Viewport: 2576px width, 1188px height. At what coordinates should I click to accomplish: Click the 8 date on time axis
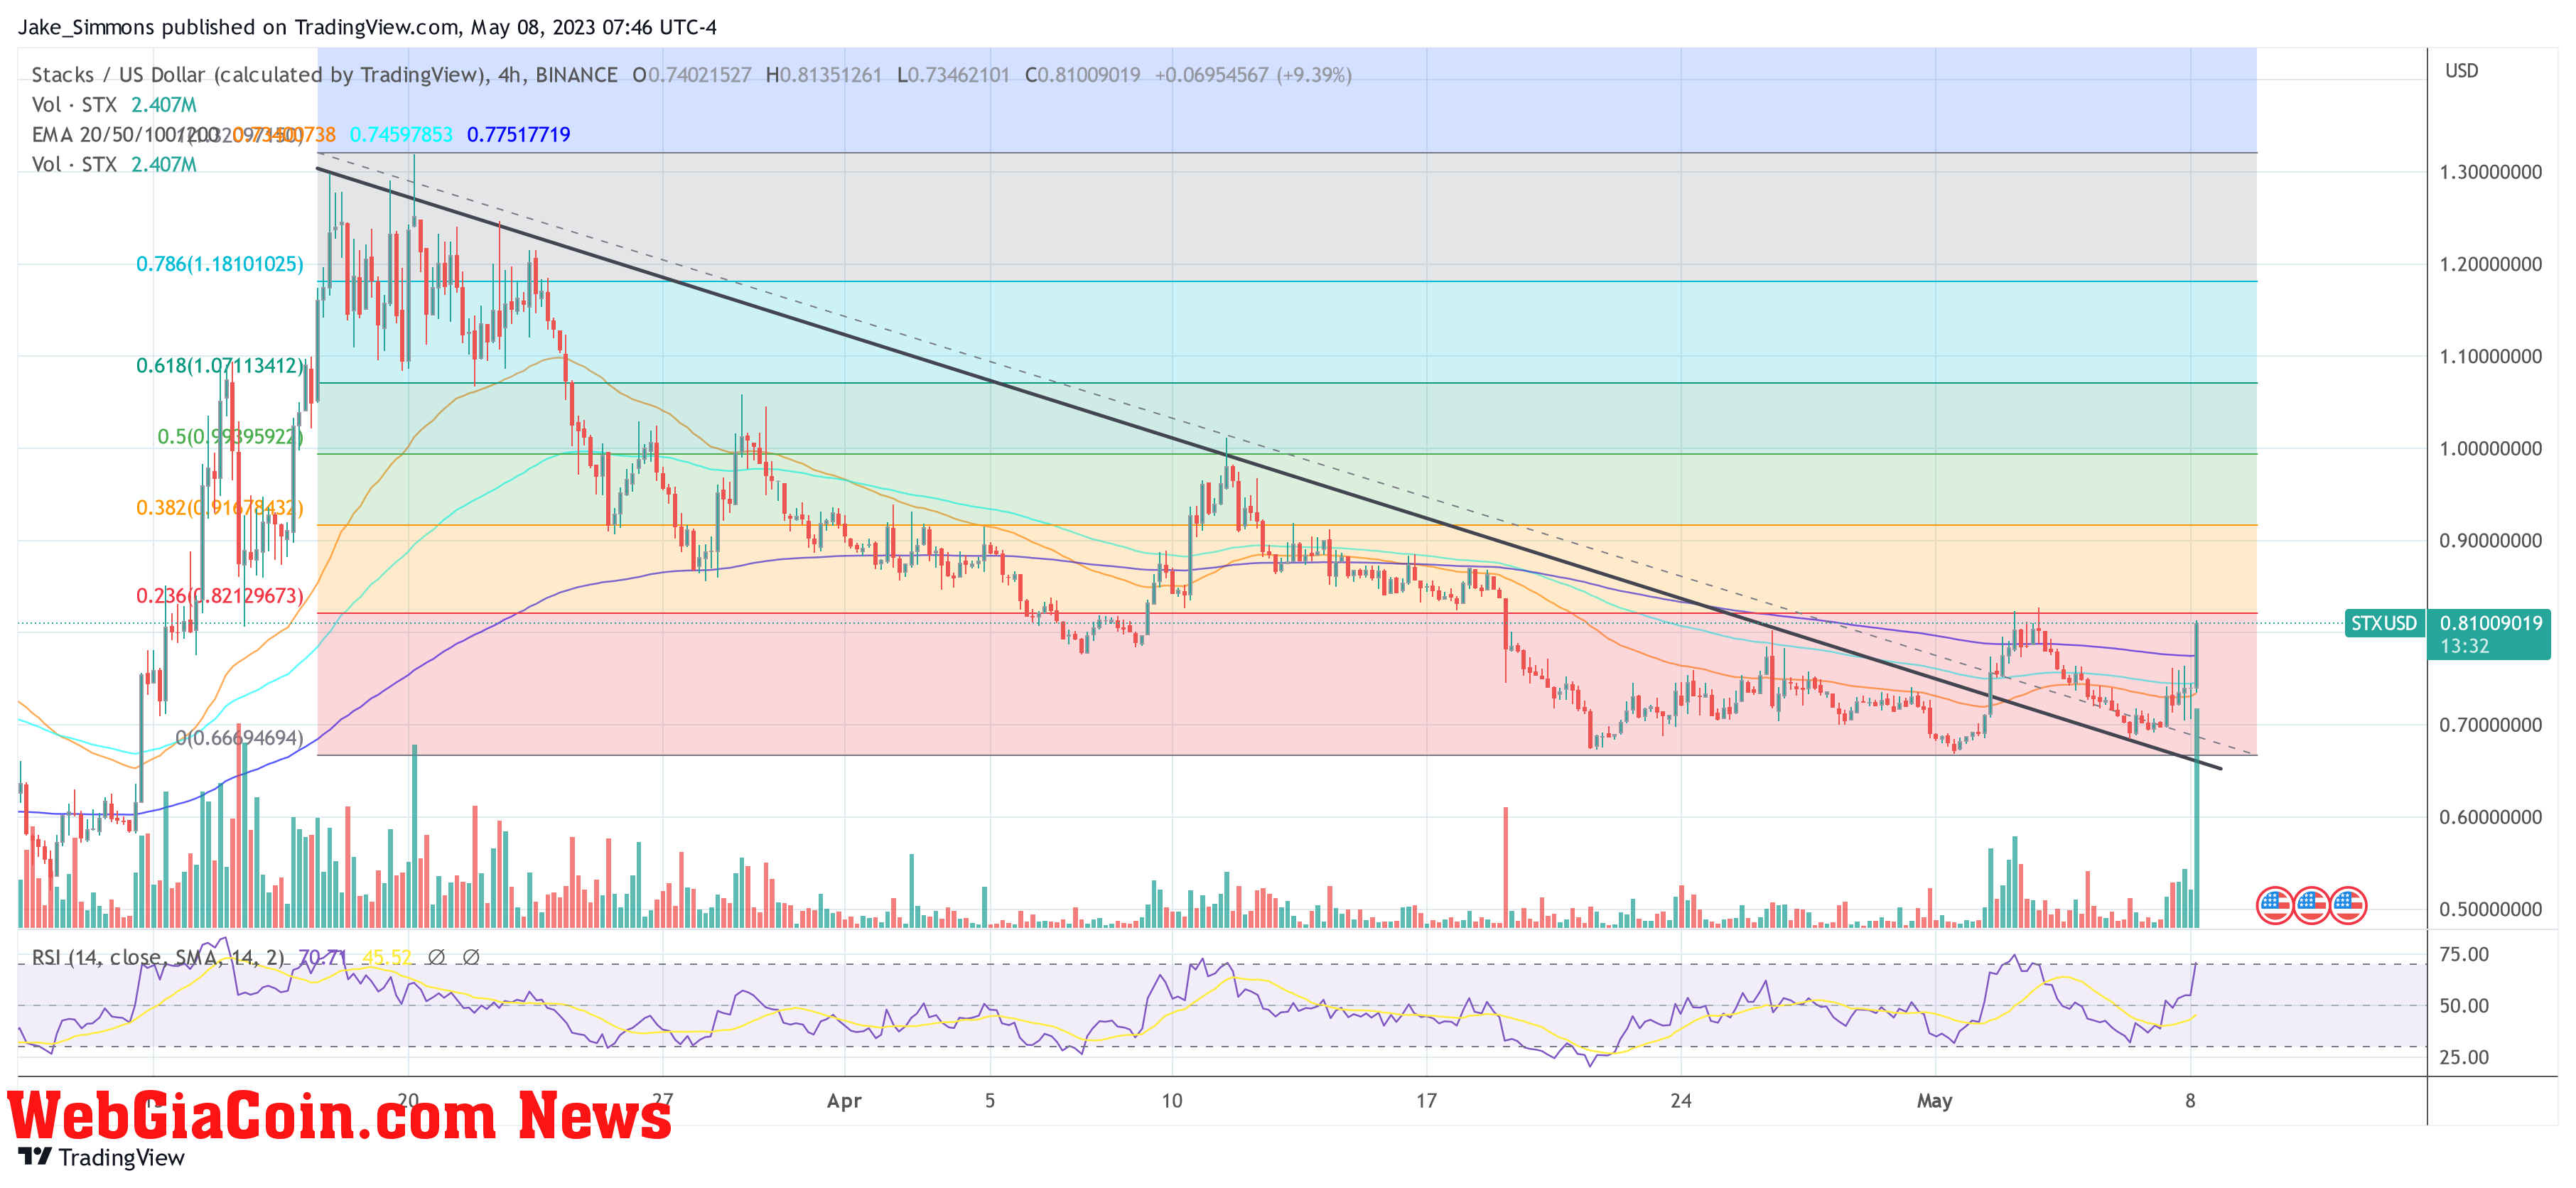point(2190,1101)
